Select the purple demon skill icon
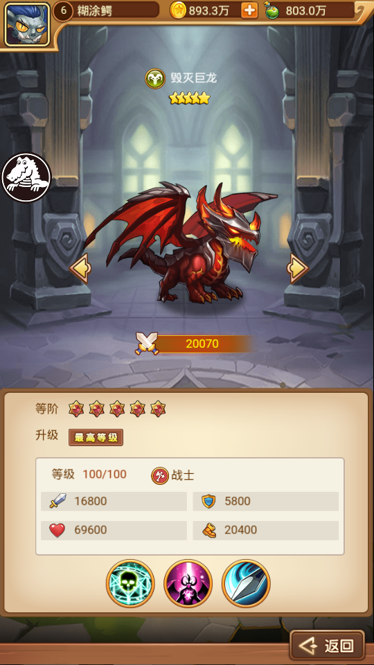This screenshot has width=374, height=665. coord(188,583)
